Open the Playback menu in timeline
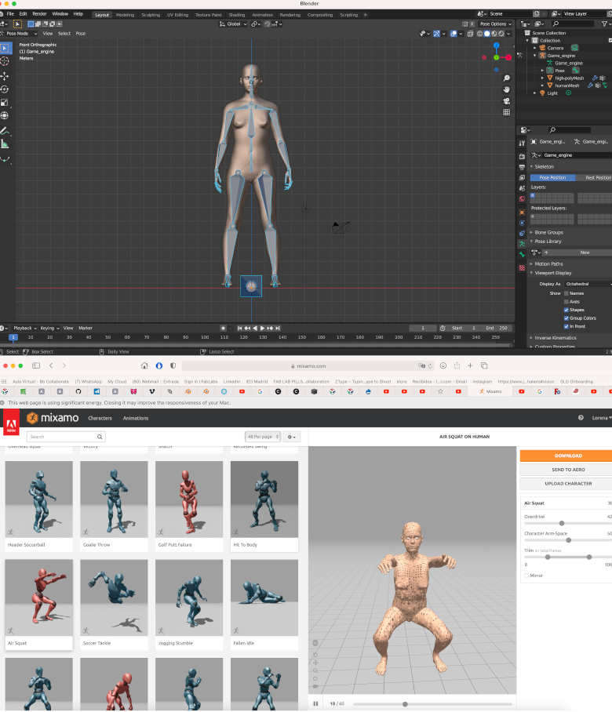This screenshot has width=612, height=712. coord(24,328)
